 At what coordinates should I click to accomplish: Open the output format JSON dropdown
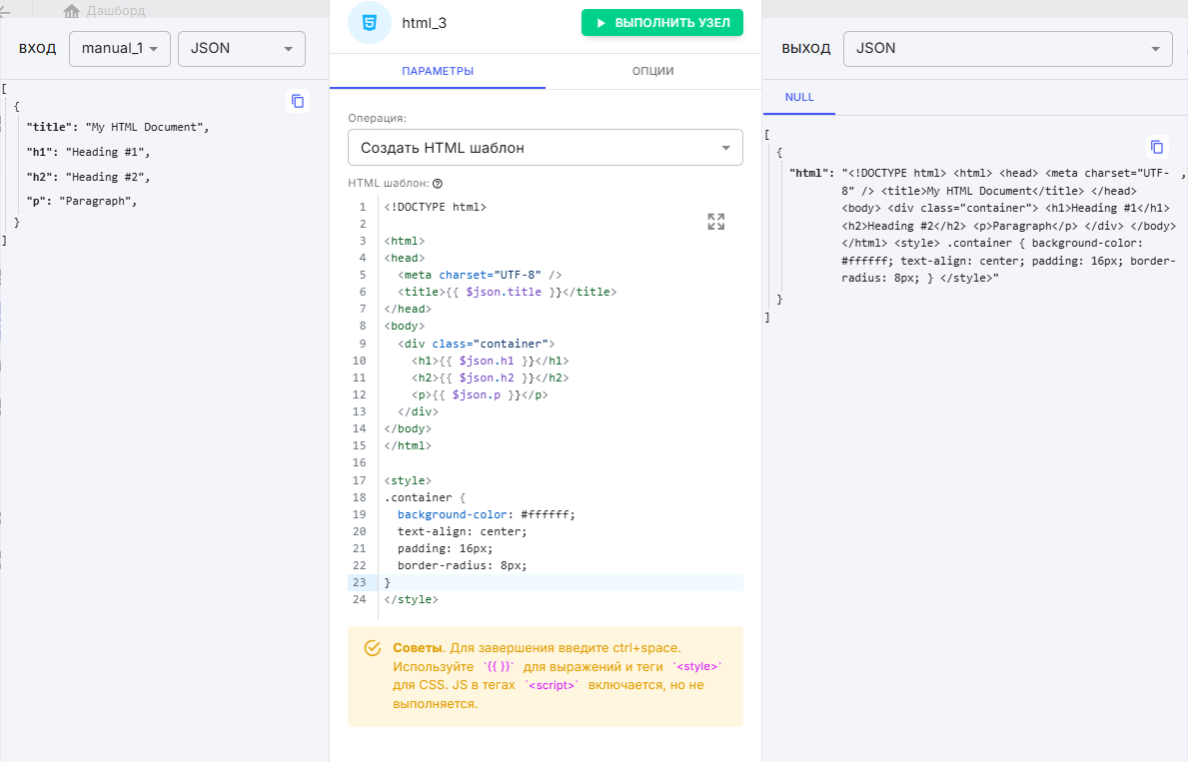coord(1007,48)
